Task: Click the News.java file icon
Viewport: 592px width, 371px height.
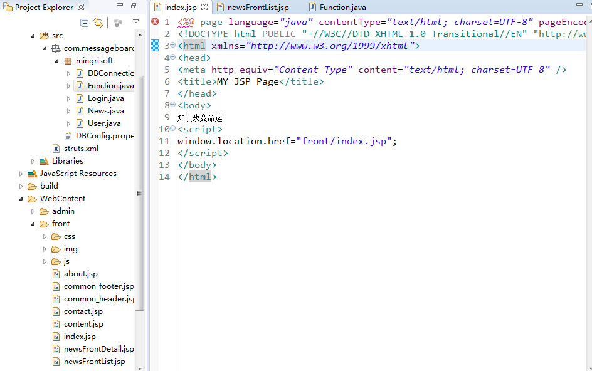Action: pyautogui.click(x=80, y=110)
